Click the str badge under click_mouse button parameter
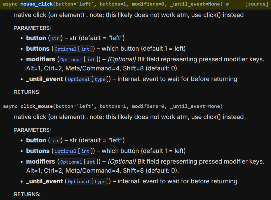The height and width of the screenshot is (200, 271). click(x=55, y=141)
